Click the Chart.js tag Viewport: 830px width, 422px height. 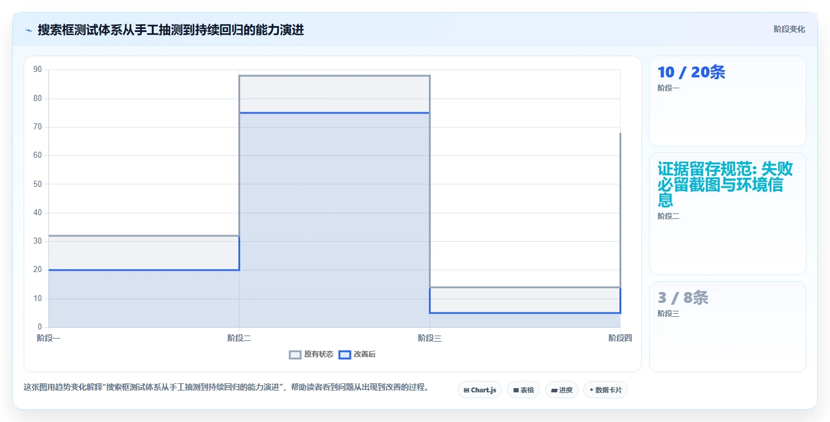coord(480,390)
